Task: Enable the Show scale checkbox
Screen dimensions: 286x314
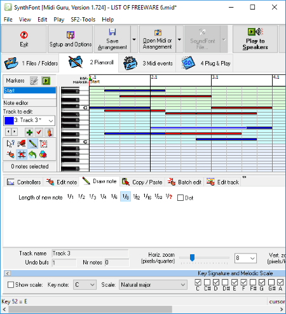Action: point(11,285)
